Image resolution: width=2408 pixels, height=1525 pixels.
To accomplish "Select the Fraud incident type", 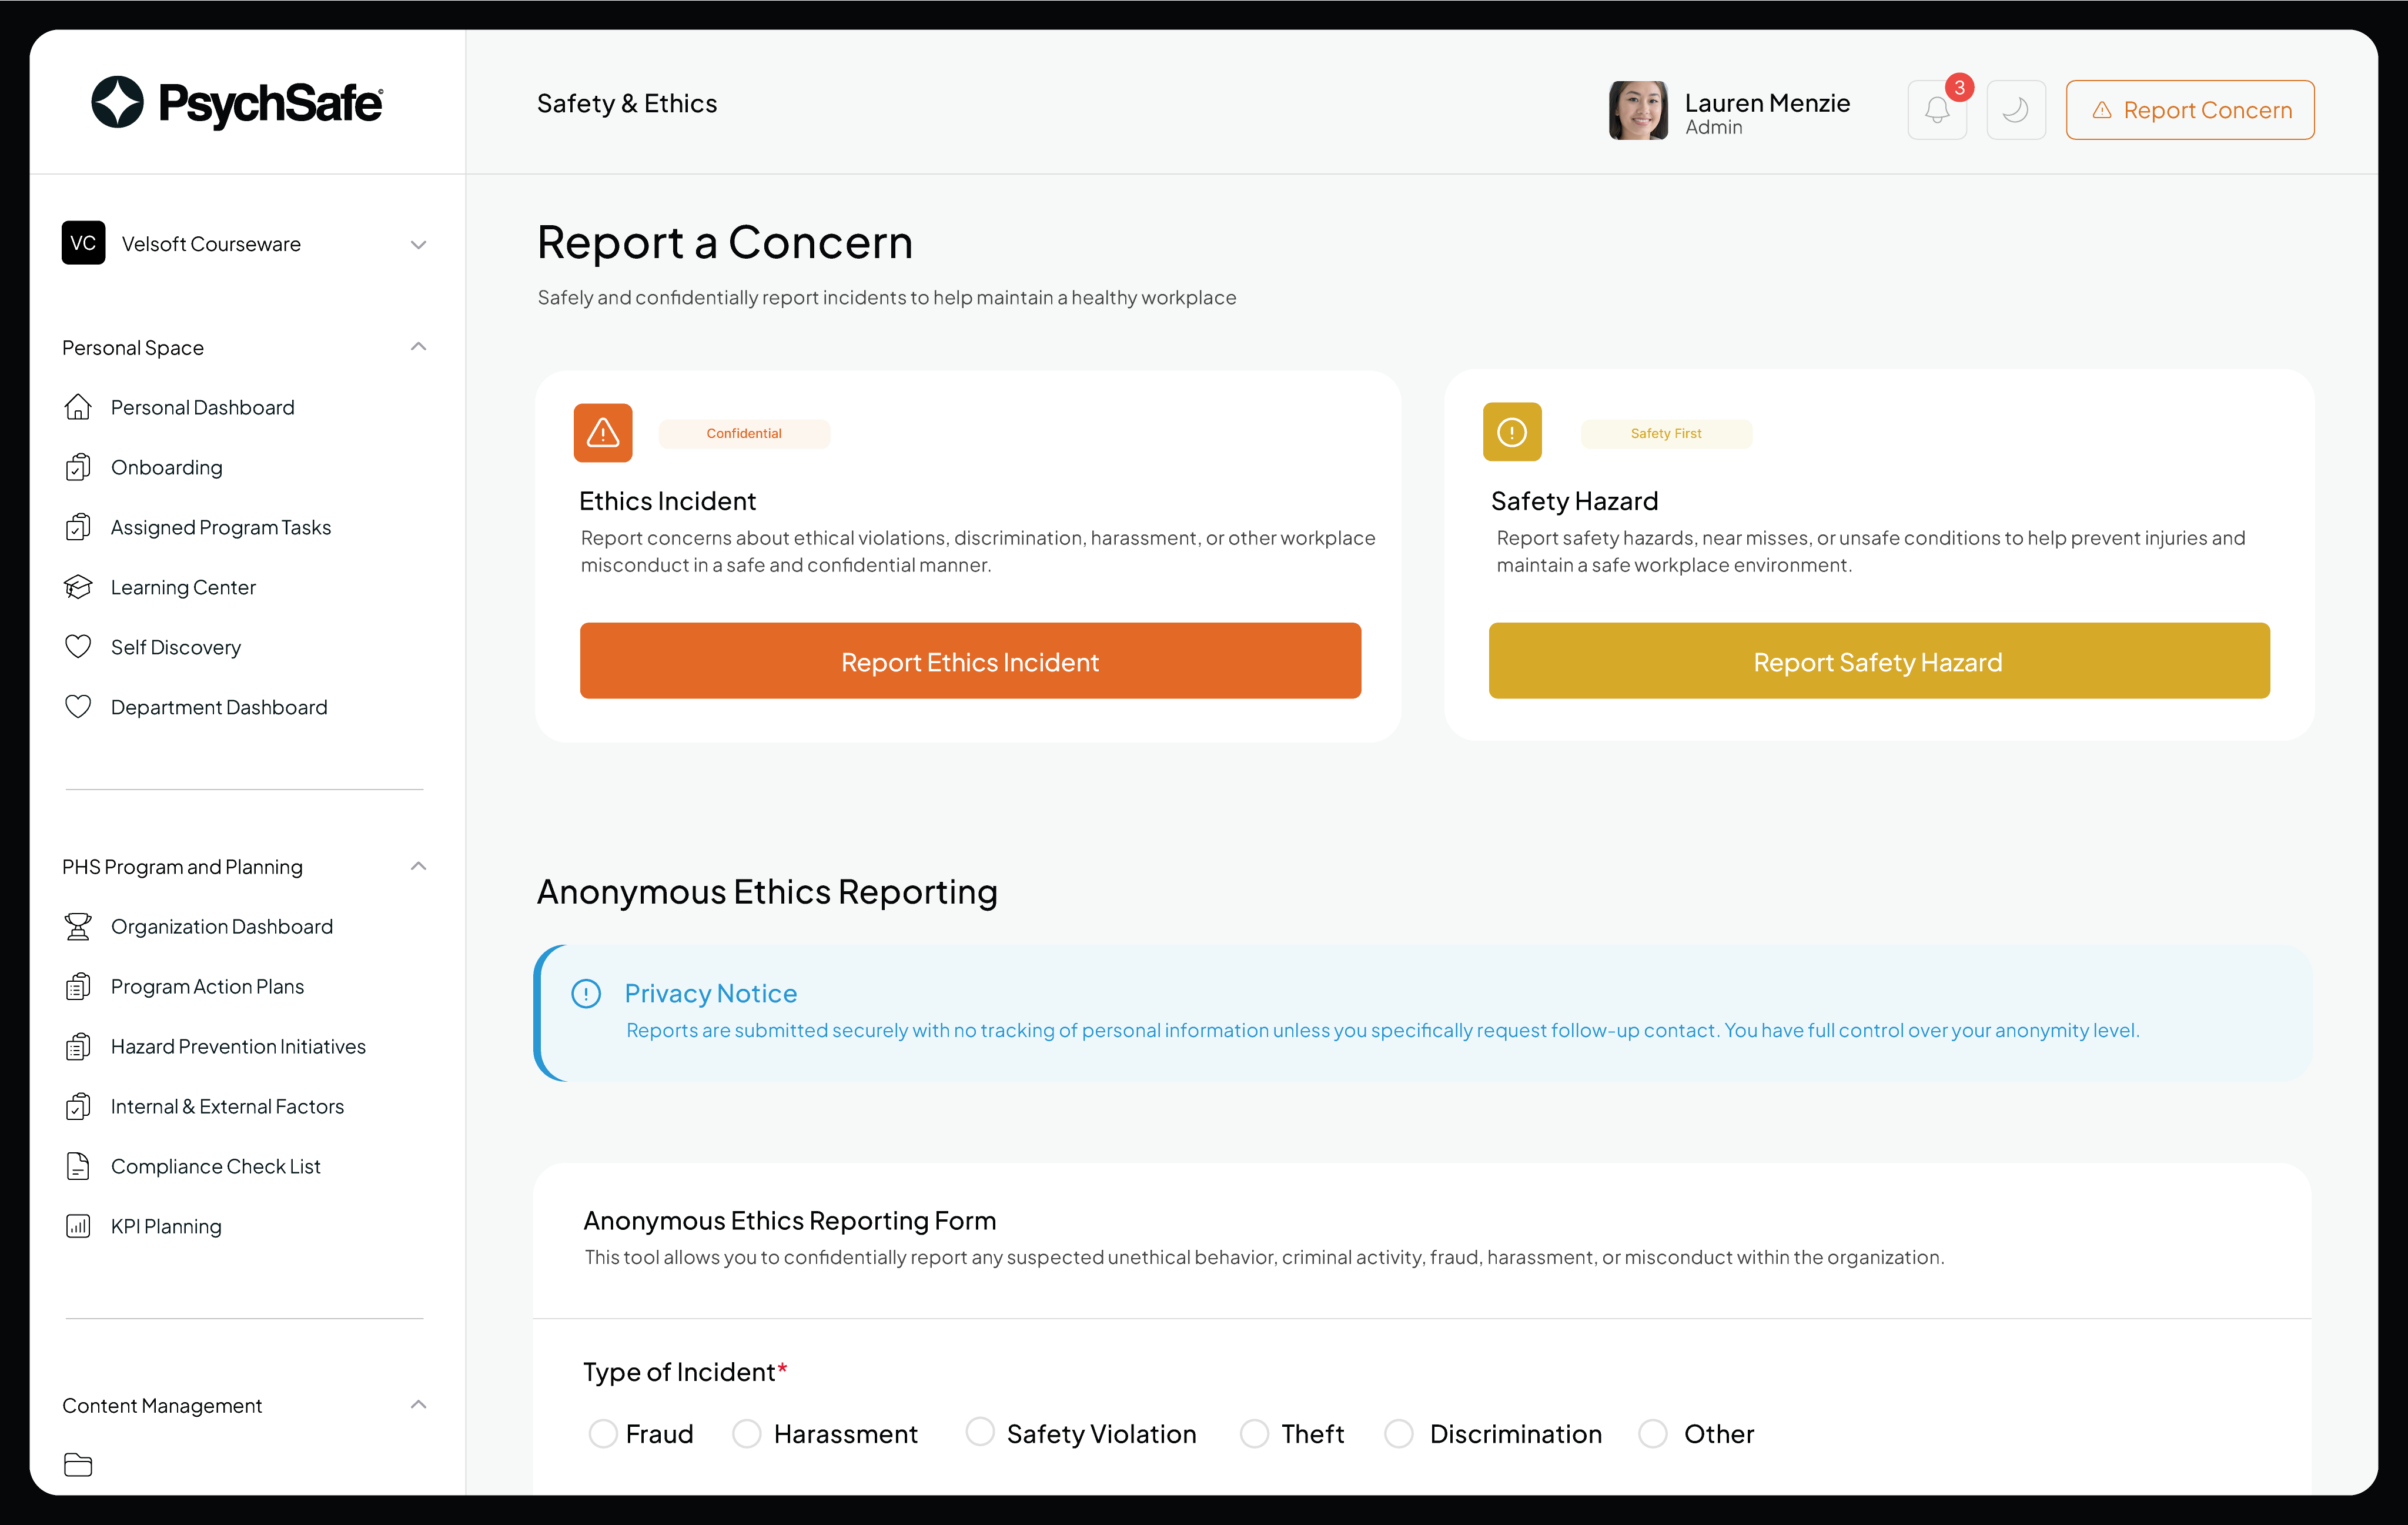I will click(604, 1433).
